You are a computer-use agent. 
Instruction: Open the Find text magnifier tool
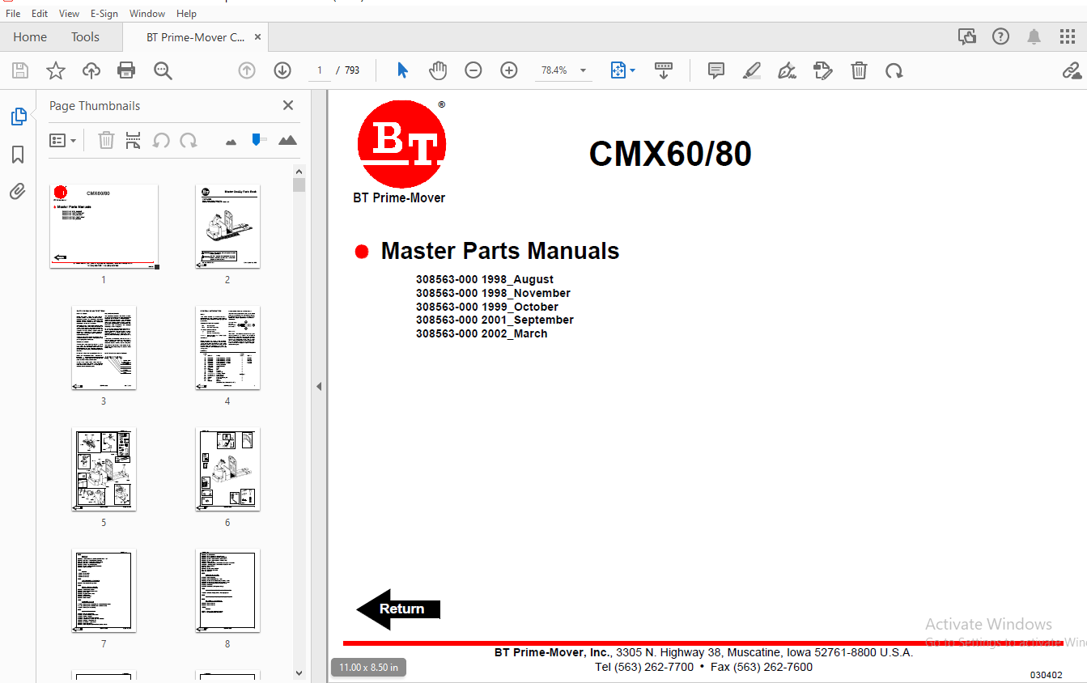pyautogui.click(x=163, y=71)
